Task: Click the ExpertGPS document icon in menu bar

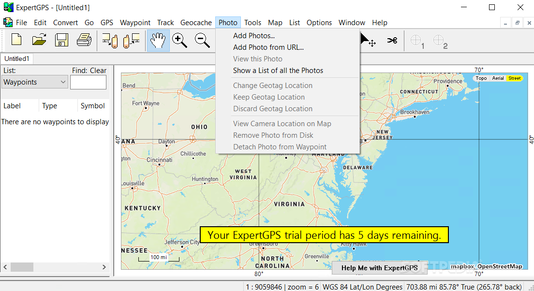Action: pos(8,22)
